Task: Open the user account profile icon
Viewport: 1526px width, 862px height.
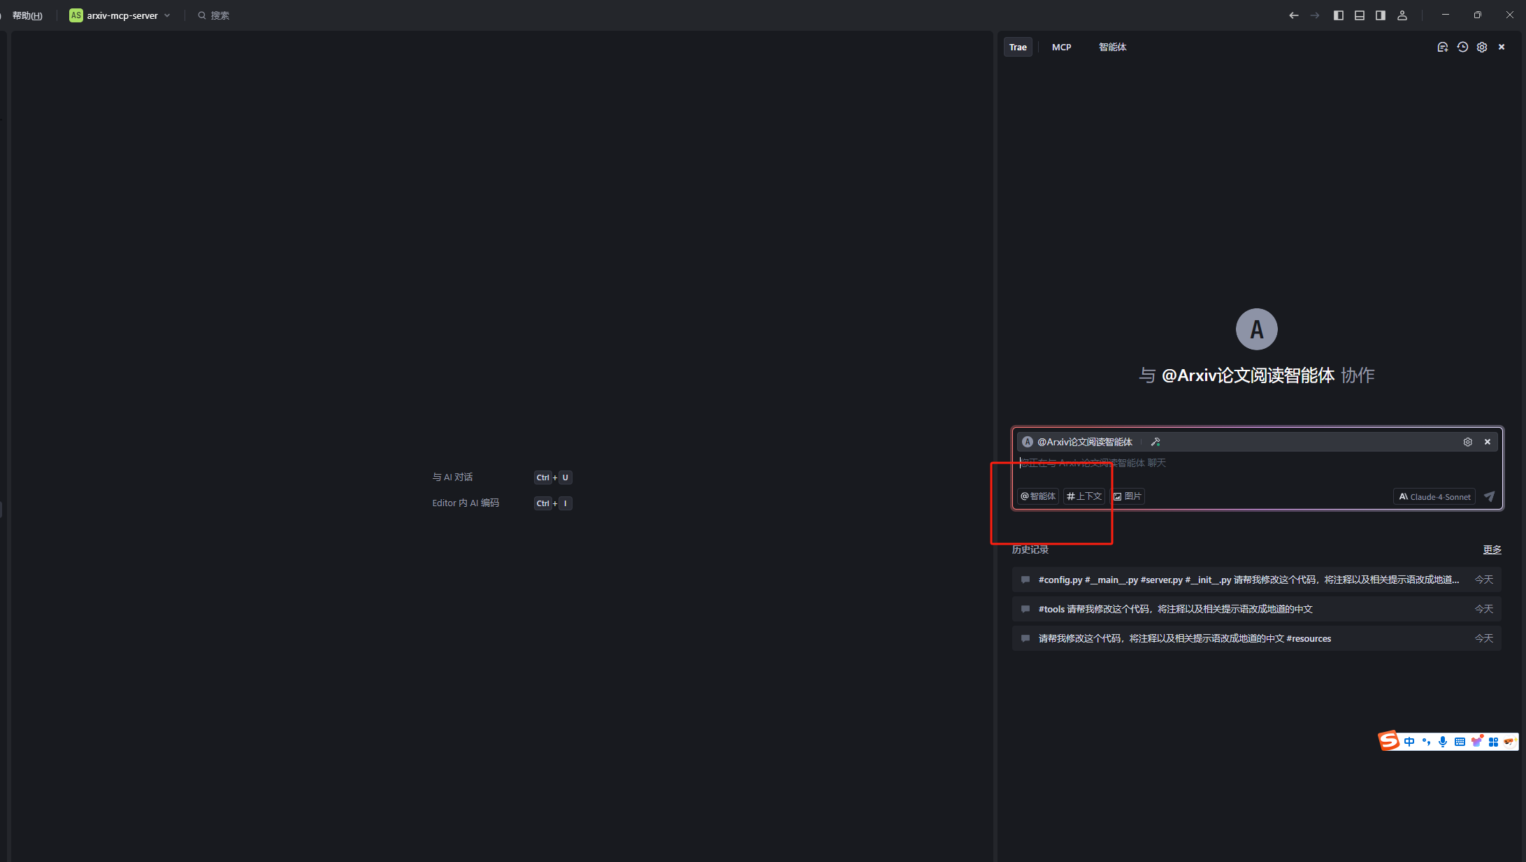Action: click(x=1402, y=15)
